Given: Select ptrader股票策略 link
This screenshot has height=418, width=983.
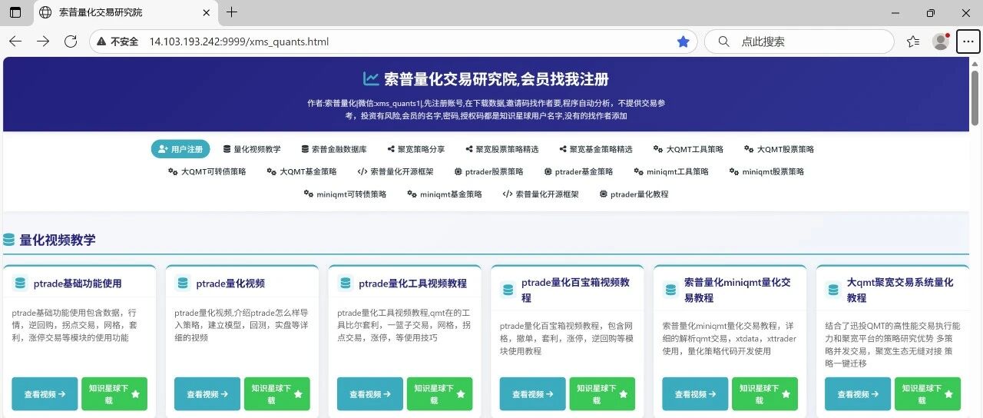Looking at the screenshot, I should click(x=488, y=171).
